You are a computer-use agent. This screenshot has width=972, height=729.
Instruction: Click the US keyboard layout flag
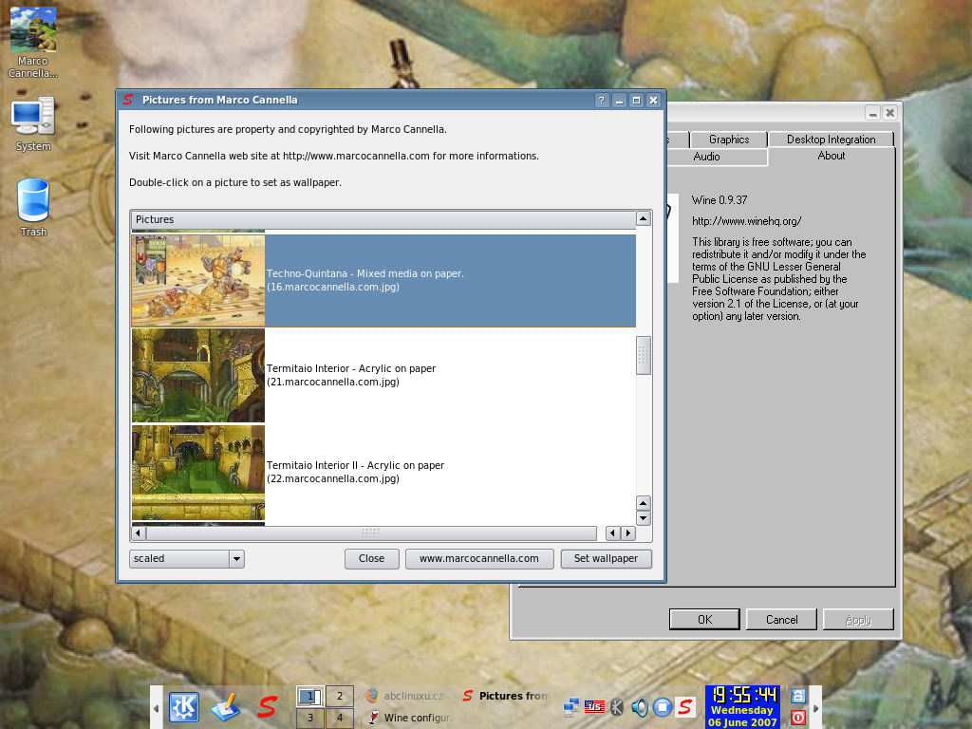point(594,706)
